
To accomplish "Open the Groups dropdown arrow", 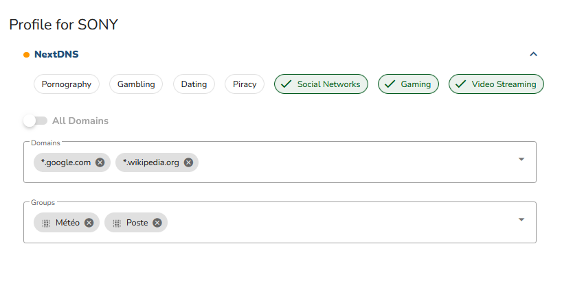I will tap(521, 220).
